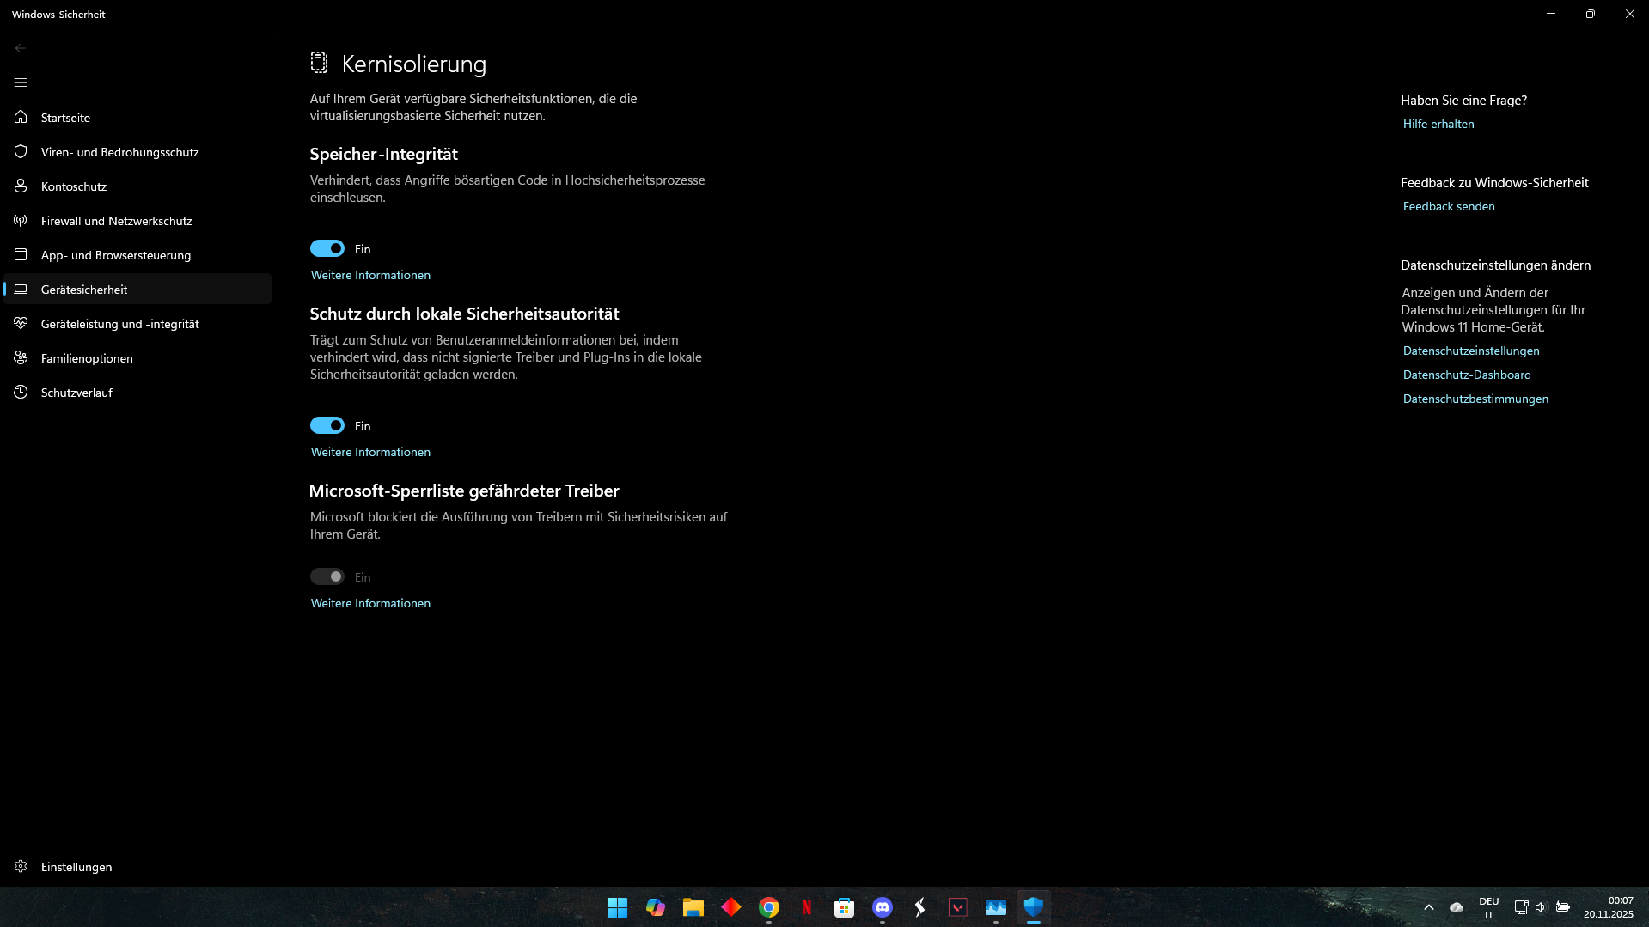Open Geräteleistung und -integrität
The image size is (1649, 927).
(x=137, y=324)
